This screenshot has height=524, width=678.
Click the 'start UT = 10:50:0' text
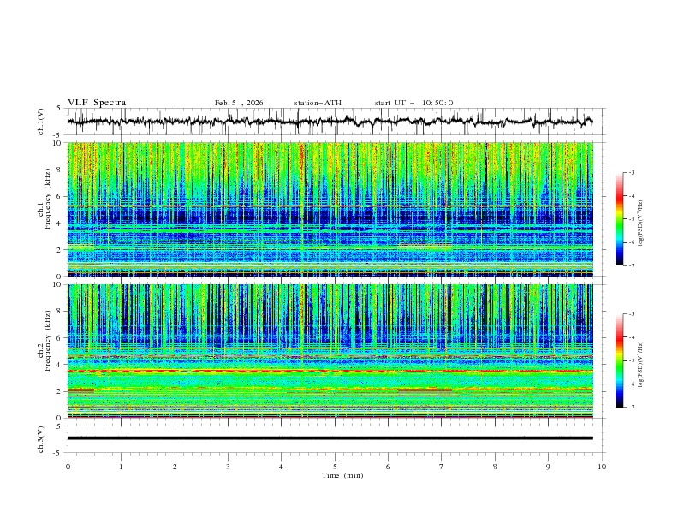(413, 103)
